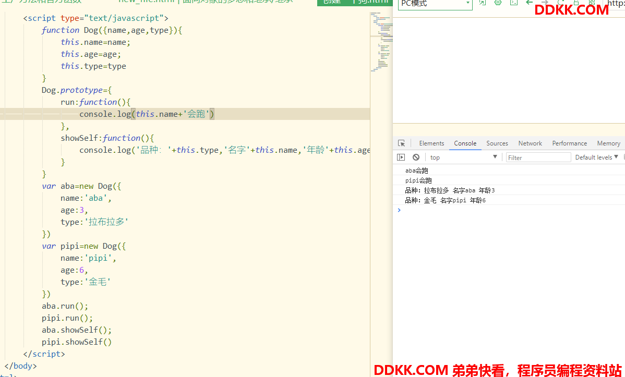
Task: Select the Console tab
Action: click(x=465, y=143)
